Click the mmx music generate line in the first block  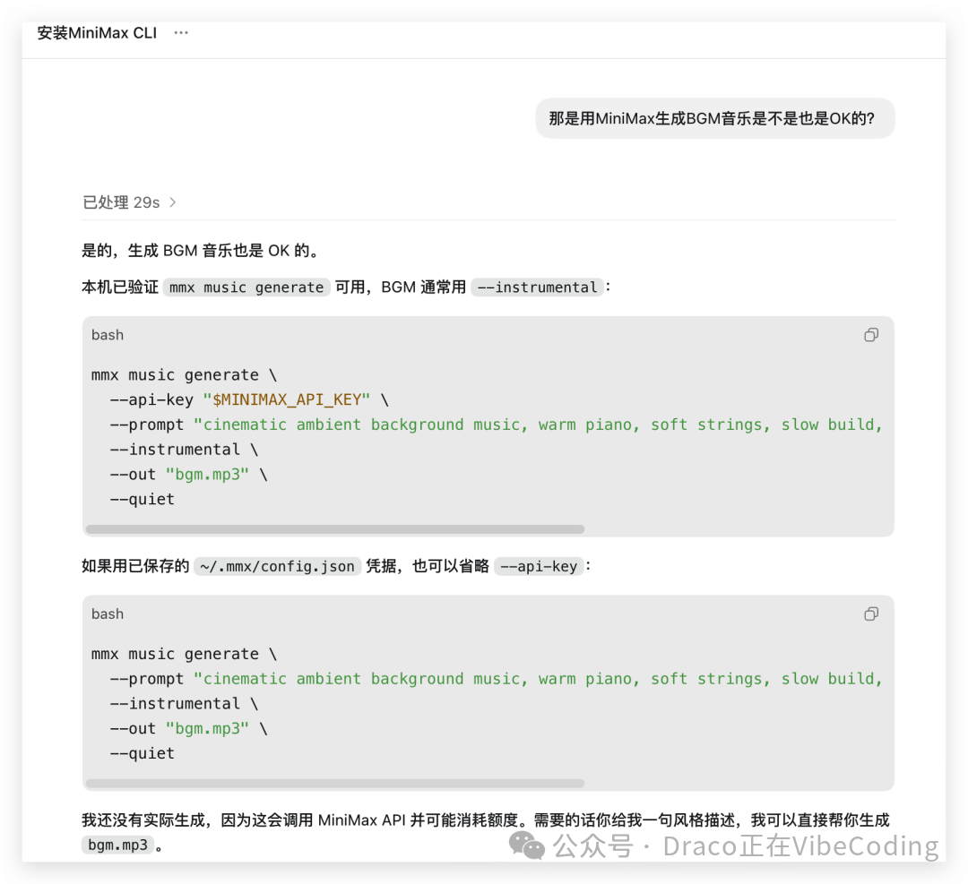(x=184, y=375)
